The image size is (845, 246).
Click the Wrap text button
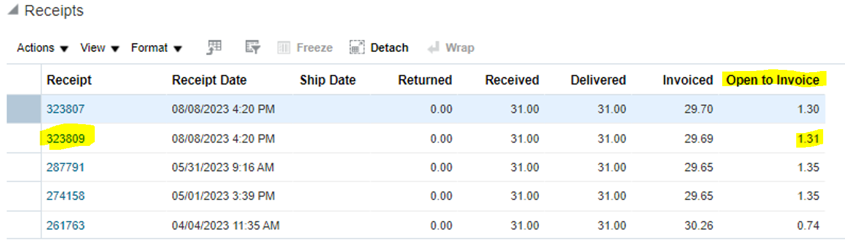click(451, 48)
